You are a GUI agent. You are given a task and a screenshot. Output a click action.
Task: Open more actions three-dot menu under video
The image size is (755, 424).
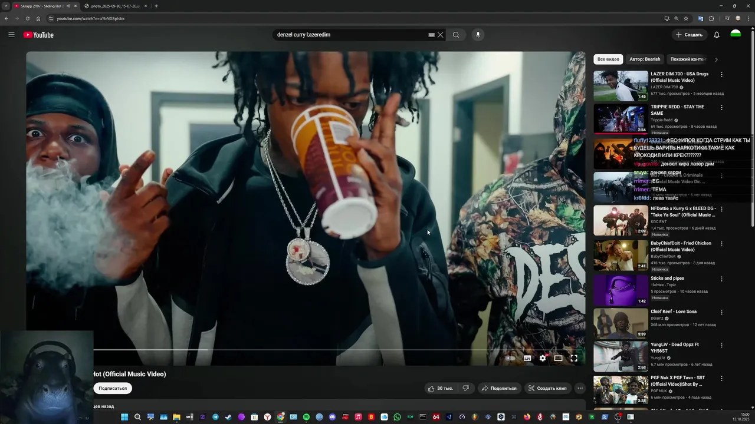point(580,388)
